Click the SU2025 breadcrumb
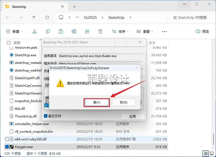The width and height of the screenshot is (216, 157). pyautogui.click(x=90, y=17)
